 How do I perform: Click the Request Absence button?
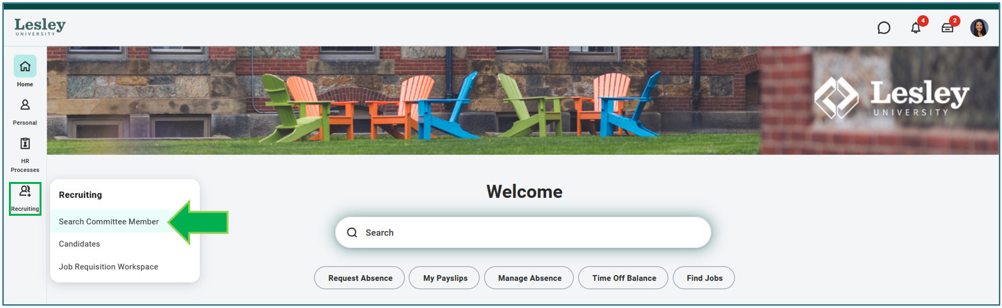click(360, 278)
